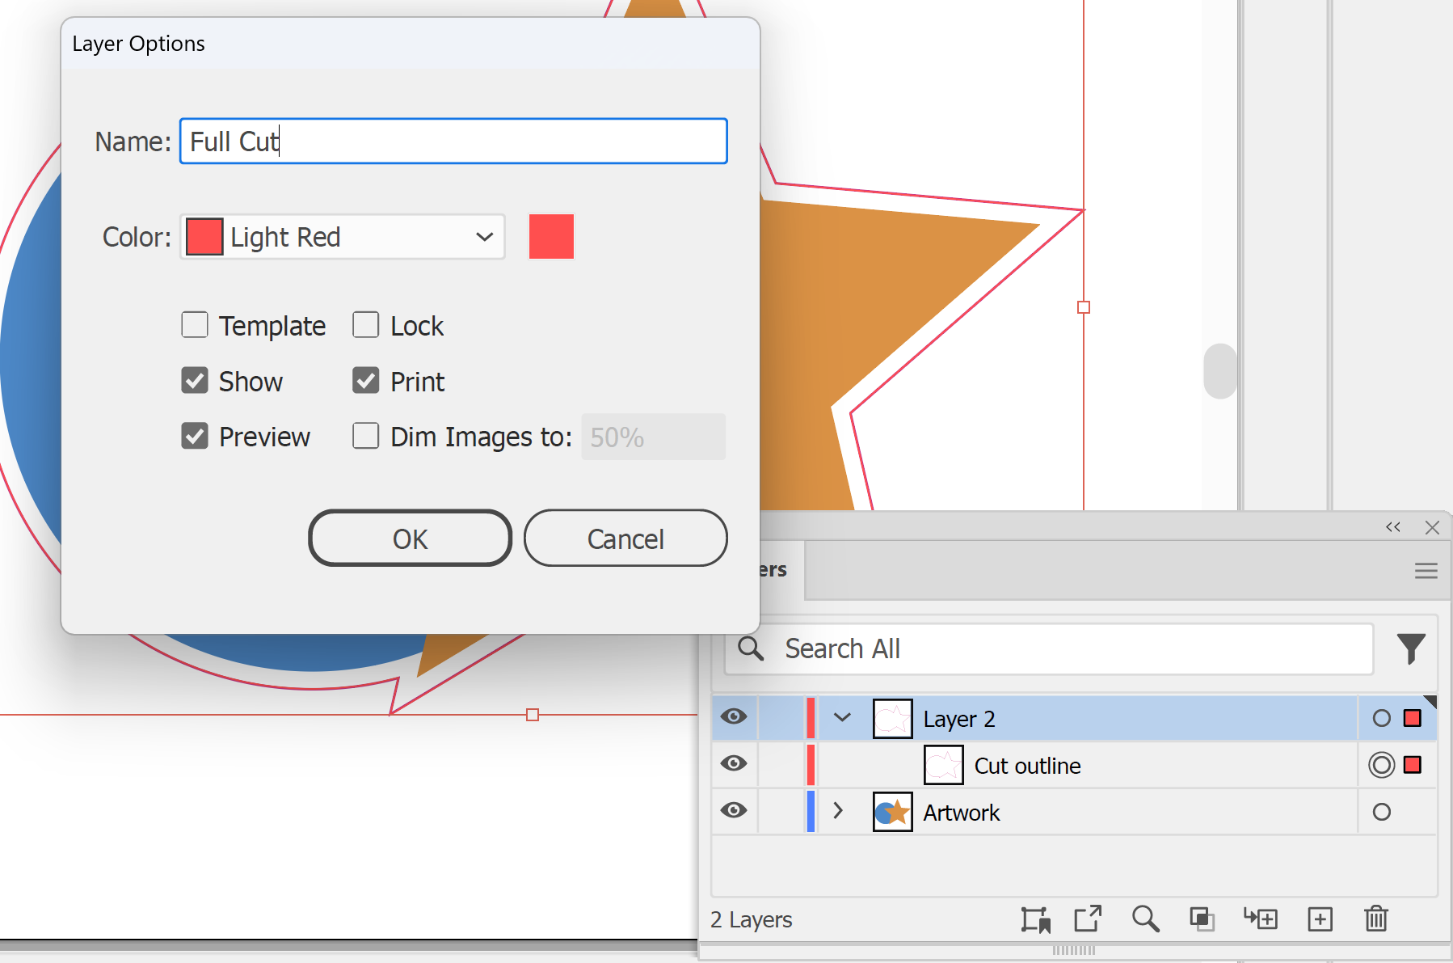The width and height of the screenshot is (1453, 963).
Task: Open the Layers panel hamburger menu
Action: click(1426, 571)
